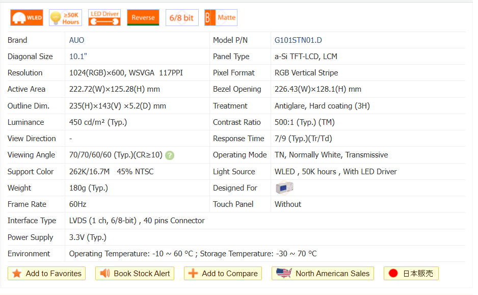Click the device icon in Designed For row
Viewport: 478px width, 295px height.
pos(284,188)
